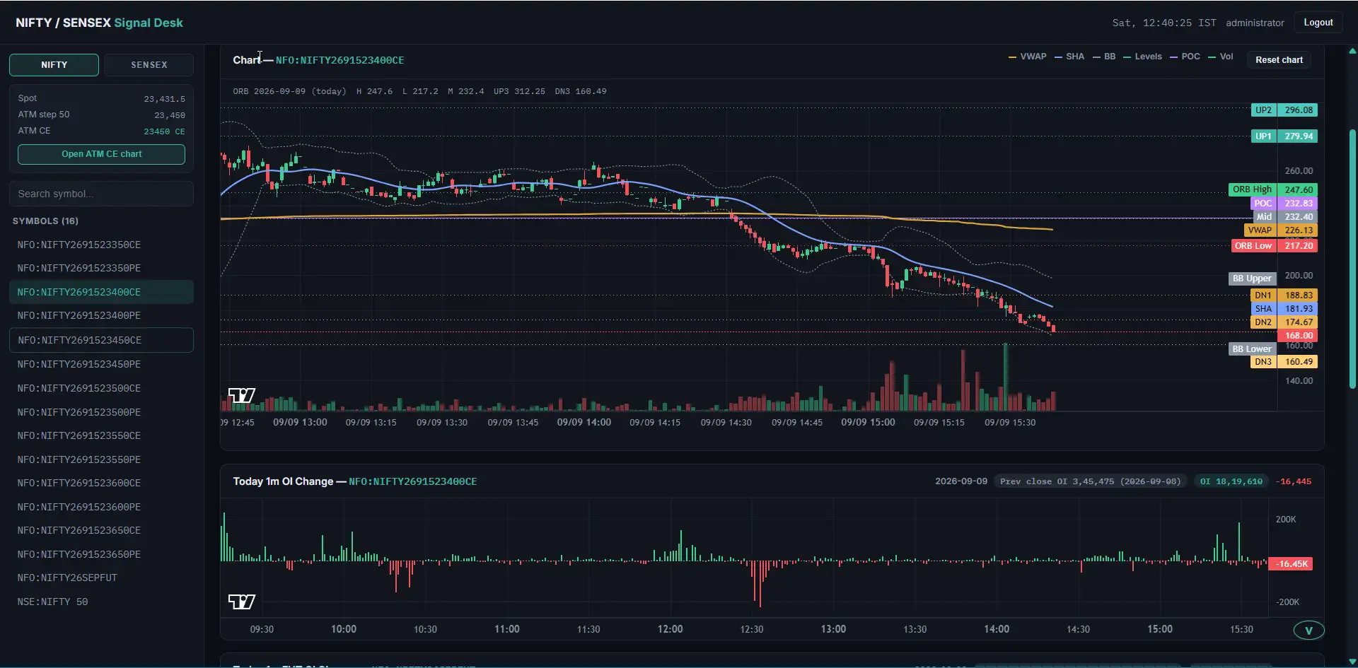
Task: Click the scrollbar down arrow
Action: coord(1352,662)
